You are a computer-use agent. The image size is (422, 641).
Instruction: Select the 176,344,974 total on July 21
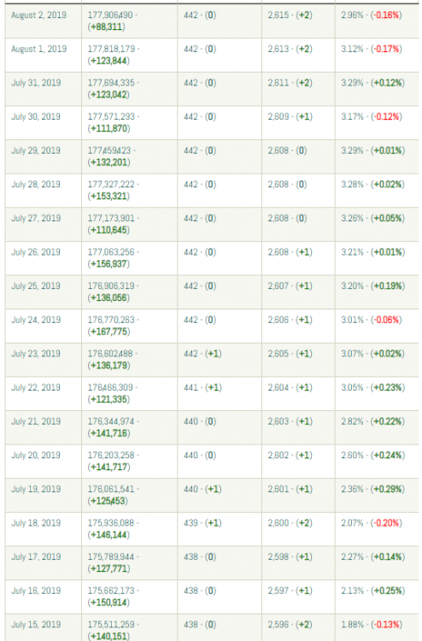pos(111,422)
